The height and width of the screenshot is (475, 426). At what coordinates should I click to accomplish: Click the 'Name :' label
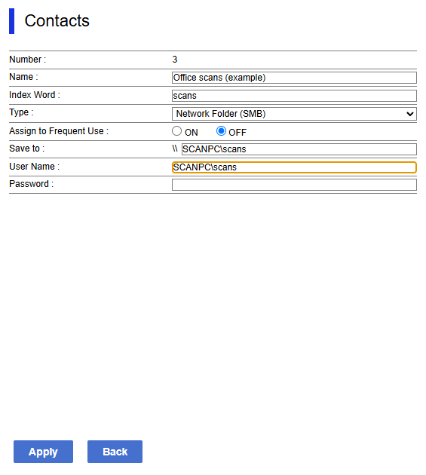click(23, 77)
